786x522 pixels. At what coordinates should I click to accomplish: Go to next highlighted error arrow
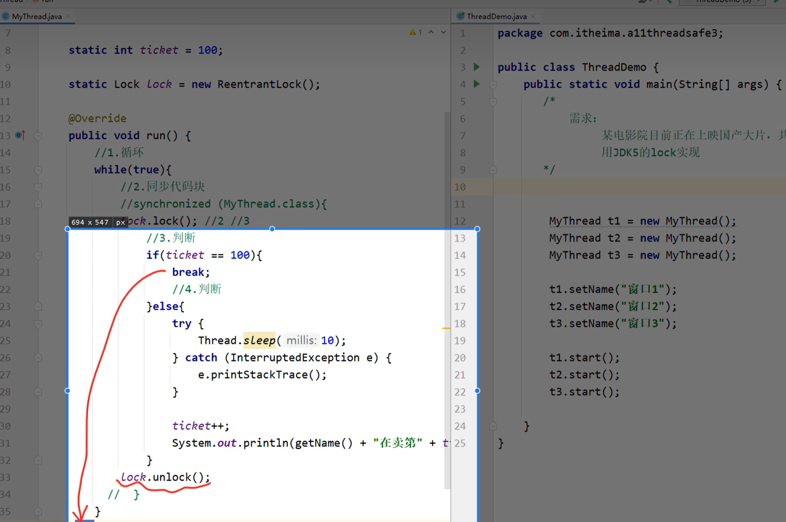443,32
